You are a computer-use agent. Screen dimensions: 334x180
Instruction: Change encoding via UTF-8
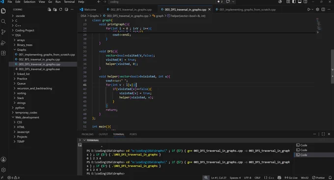248,178
